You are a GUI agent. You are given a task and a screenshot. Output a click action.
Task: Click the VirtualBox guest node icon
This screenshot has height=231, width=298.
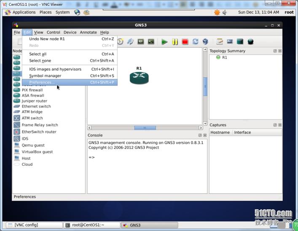tap(17, 152)
